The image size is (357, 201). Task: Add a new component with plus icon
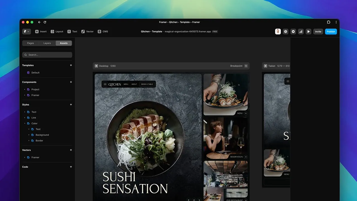(71, 82)
